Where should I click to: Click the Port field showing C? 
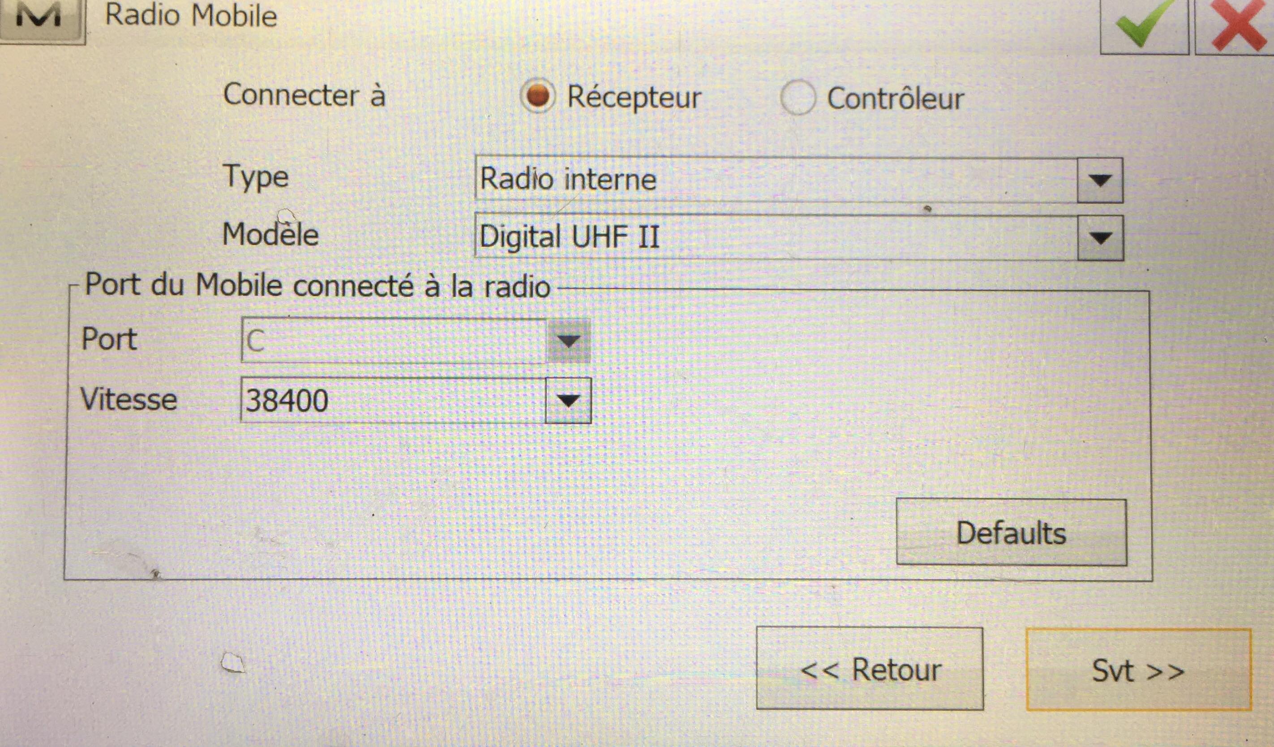394,340
